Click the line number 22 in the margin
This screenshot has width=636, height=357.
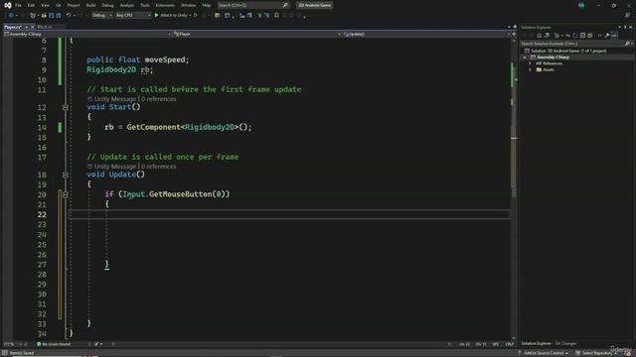tap(42, 214)
